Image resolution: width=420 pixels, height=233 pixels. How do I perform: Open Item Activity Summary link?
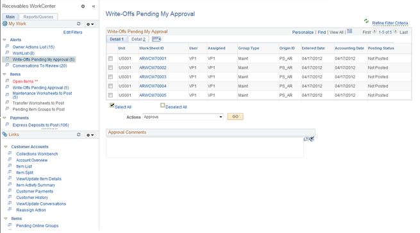(x=36, y=185)
